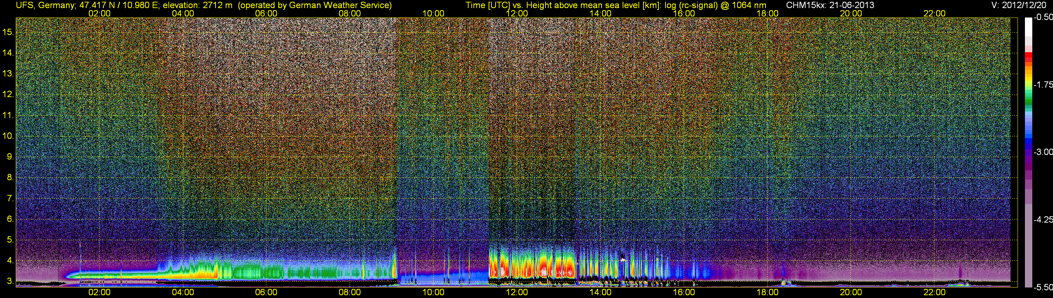Click the 16:00 label on the top time axis

tap(684, 13)
